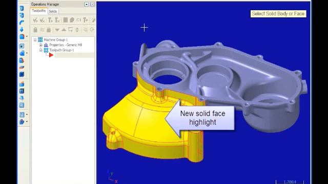The width and height of the screenshot is (328, 184).
Task: Select the curved-arrow Solid Sweep tool
Action: click(22, 22)
